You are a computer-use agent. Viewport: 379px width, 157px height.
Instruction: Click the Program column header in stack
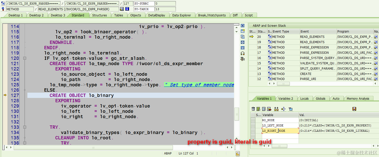[x=355, y=32]
